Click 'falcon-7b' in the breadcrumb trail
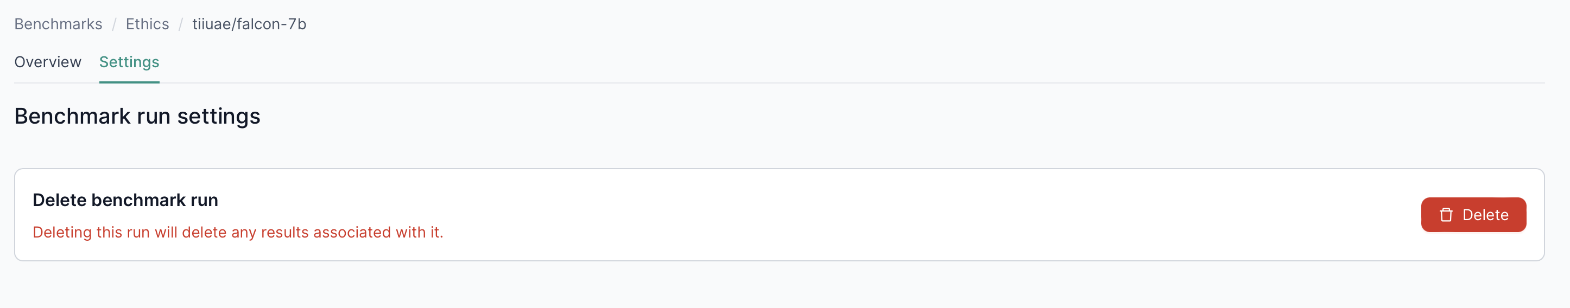The width and height of the screenshot is (1570, 308). tap(271, 24)
